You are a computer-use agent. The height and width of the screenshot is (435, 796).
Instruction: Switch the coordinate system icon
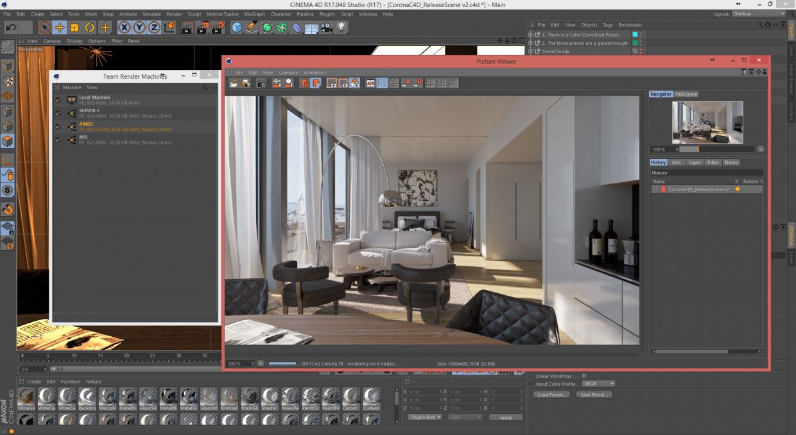(169, 28)
